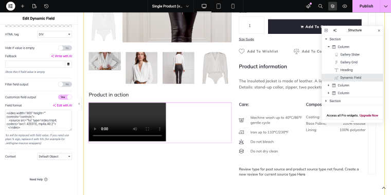Screen dimensions: 391x195
Task: Click the Fallback dynamic tags database icon
Action: 68,64
